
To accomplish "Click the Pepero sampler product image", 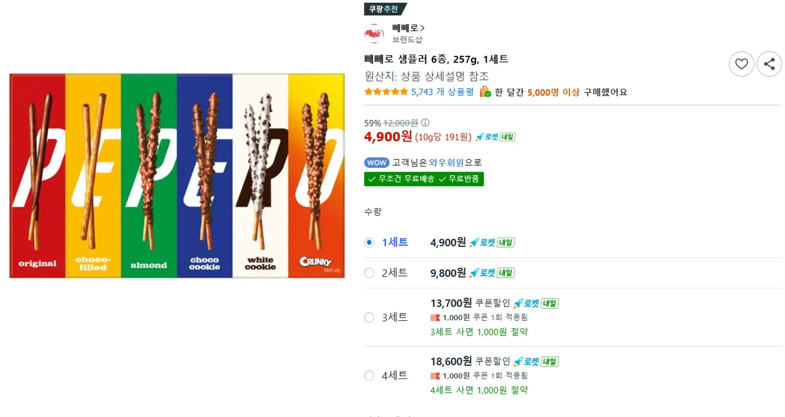I will [177, 176].
